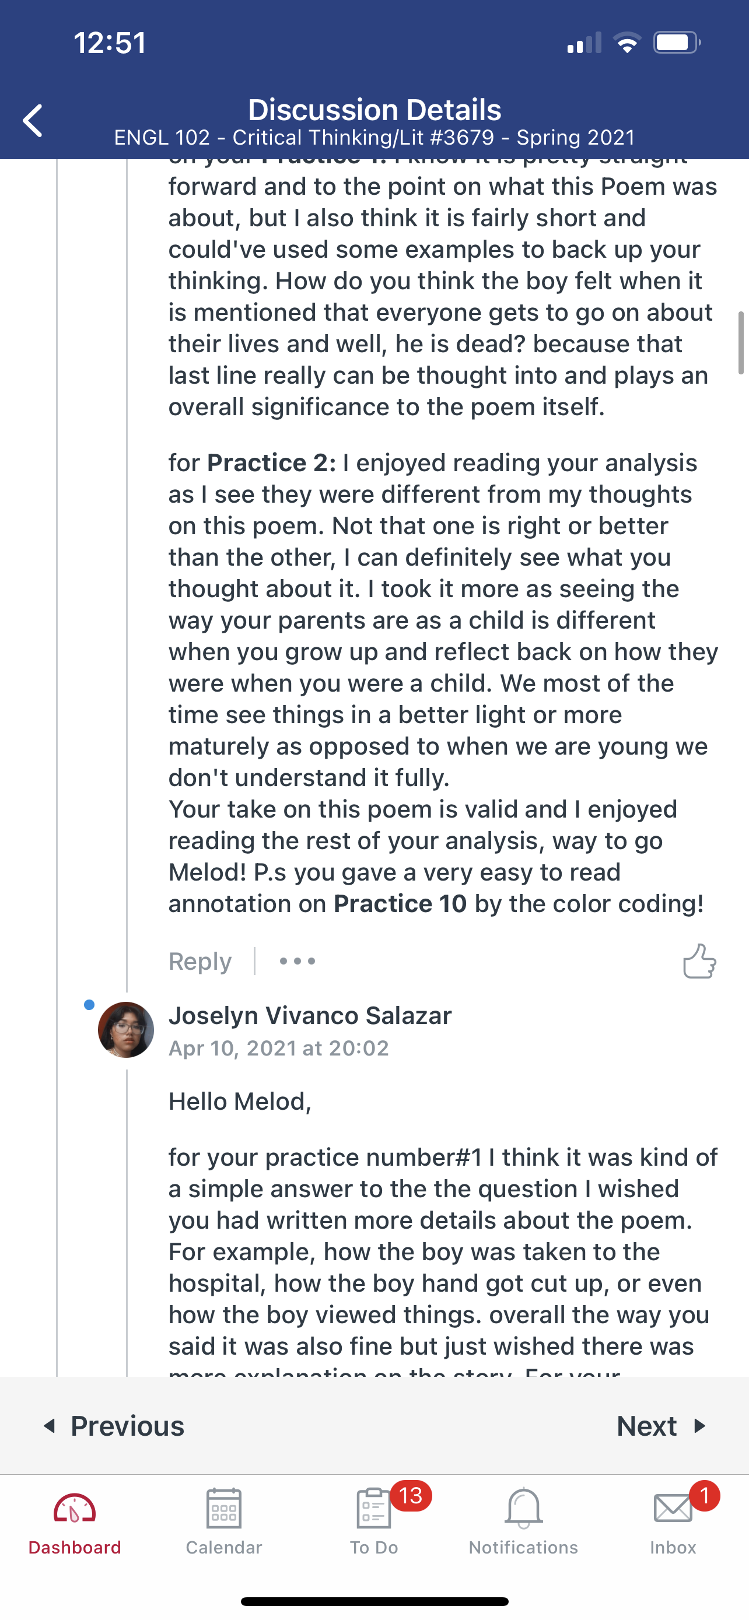
Task: Tap the back arrow in header
Action: 33,121
